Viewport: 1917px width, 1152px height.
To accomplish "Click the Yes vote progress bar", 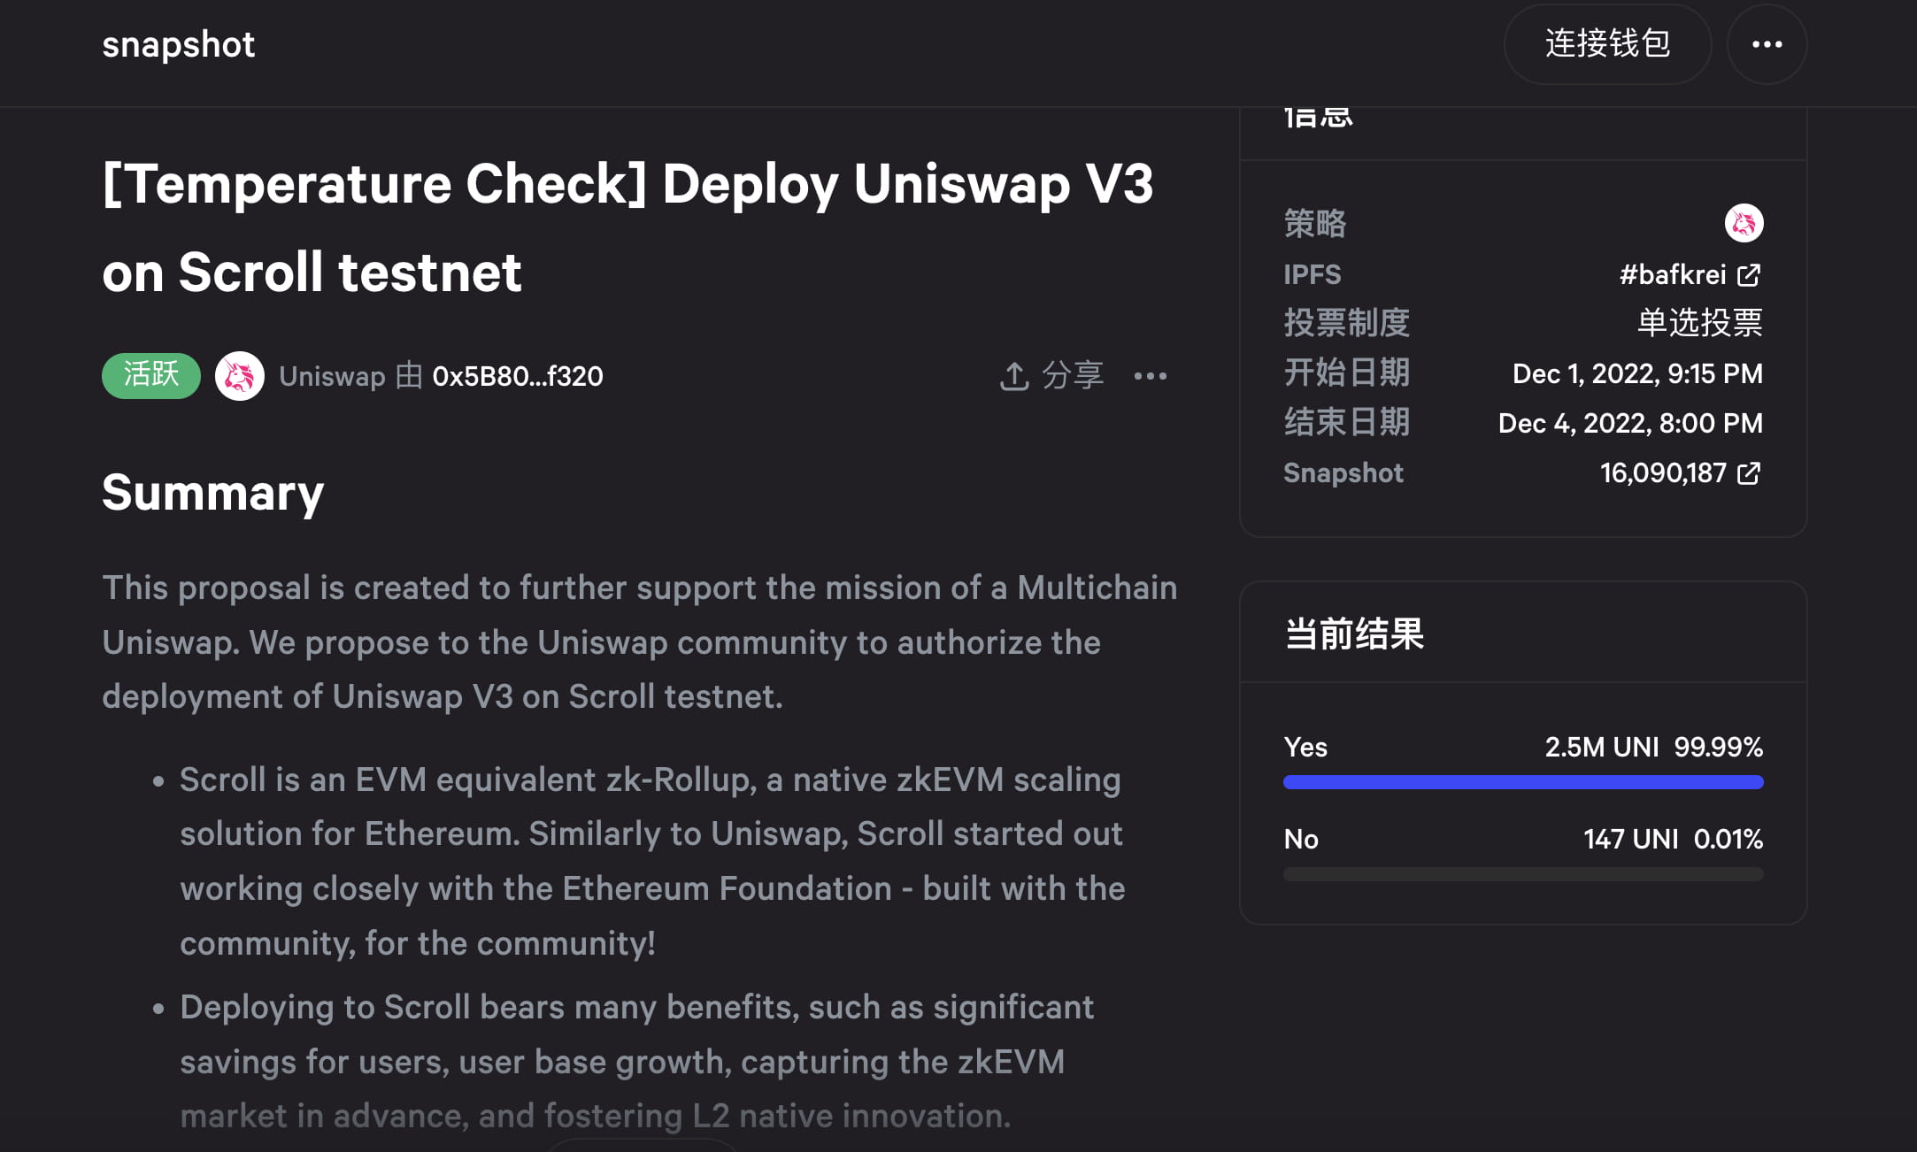I will pyautogui.click(x=1522, y=782).
